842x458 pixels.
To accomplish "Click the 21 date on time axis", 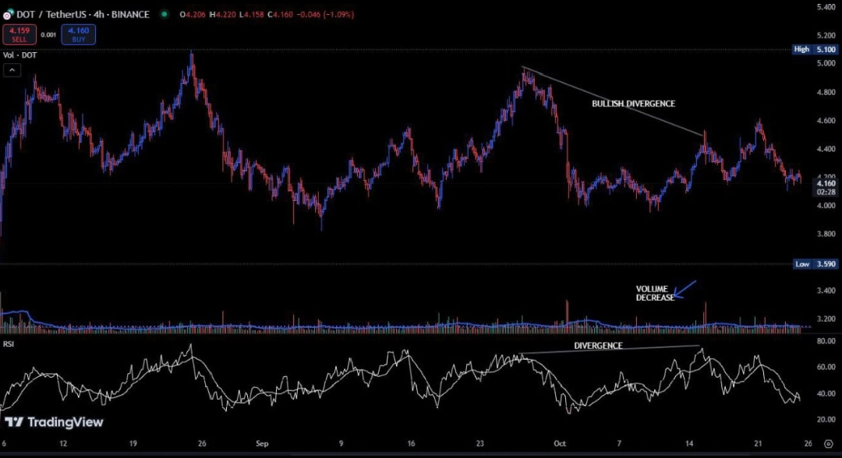I will coord(758,444).
